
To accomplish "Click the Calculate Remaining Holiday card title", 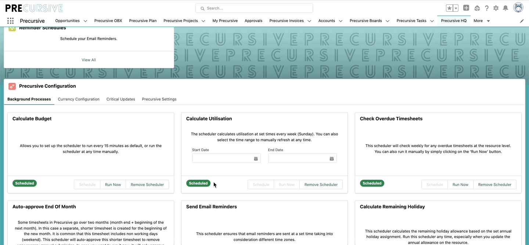I will click(x=392, y=206).
